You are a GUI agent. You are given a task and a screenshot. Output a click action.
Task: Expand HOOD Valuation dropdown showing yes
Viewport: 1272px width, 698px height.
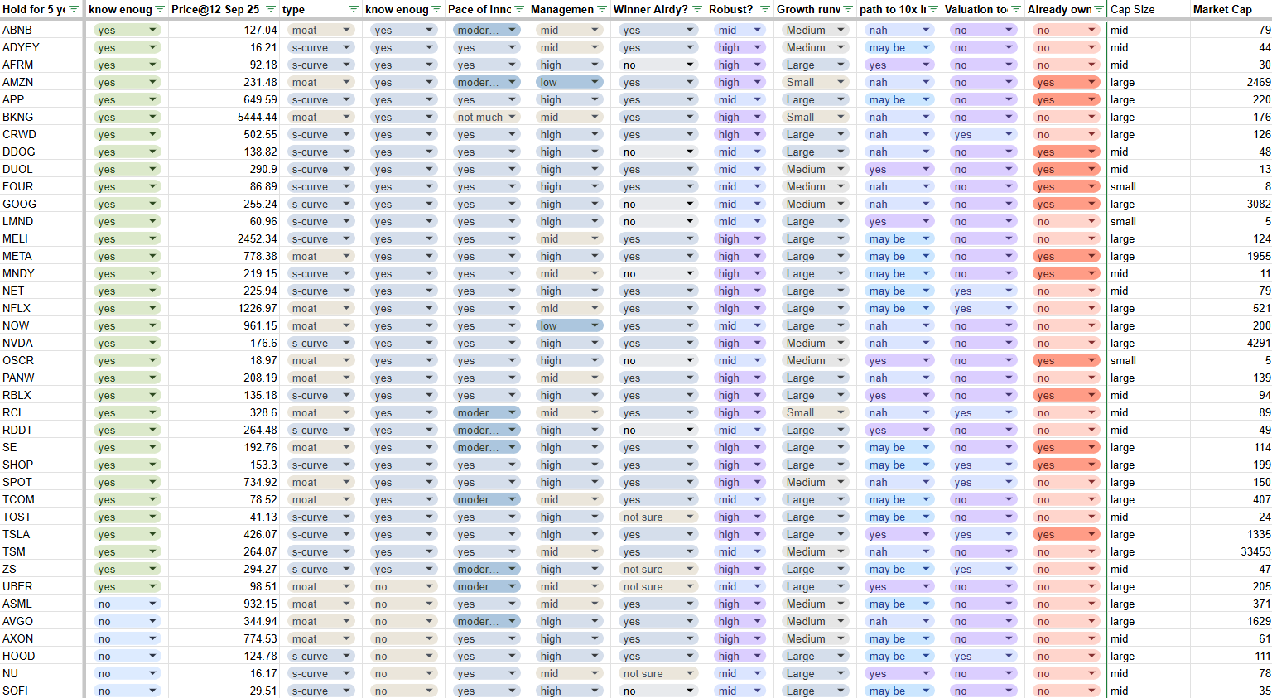pyautogui.click(x=1009, y=656)
